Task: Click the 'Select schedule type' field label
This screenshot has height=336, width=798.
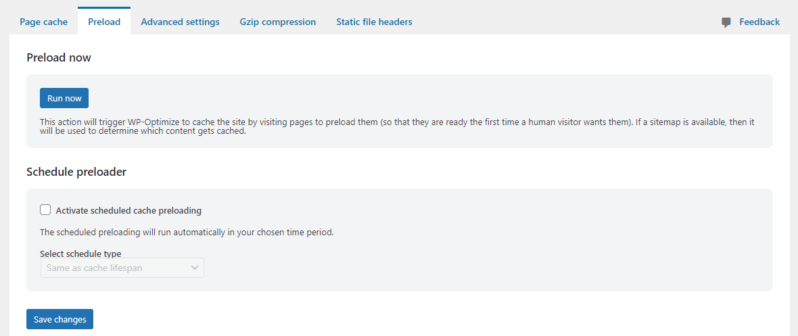Action: pyautogui.click(x=80, y=253)
